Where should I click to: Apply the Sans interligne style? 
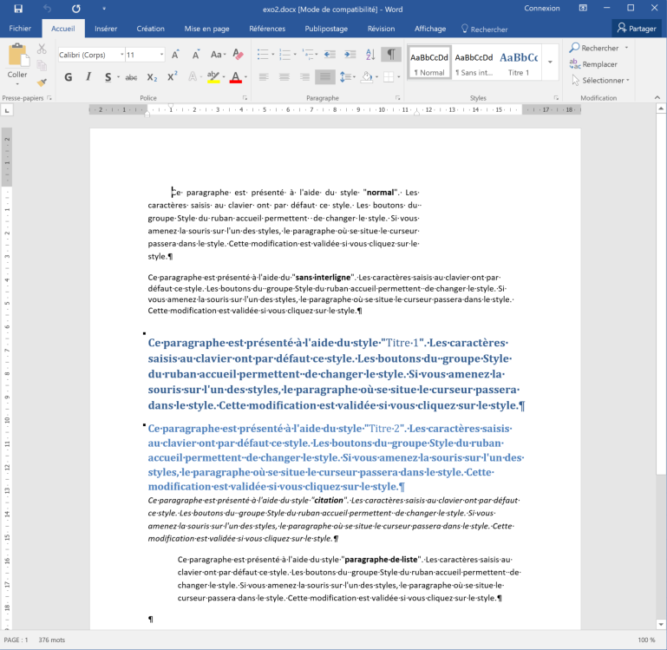tap(474, 62)
